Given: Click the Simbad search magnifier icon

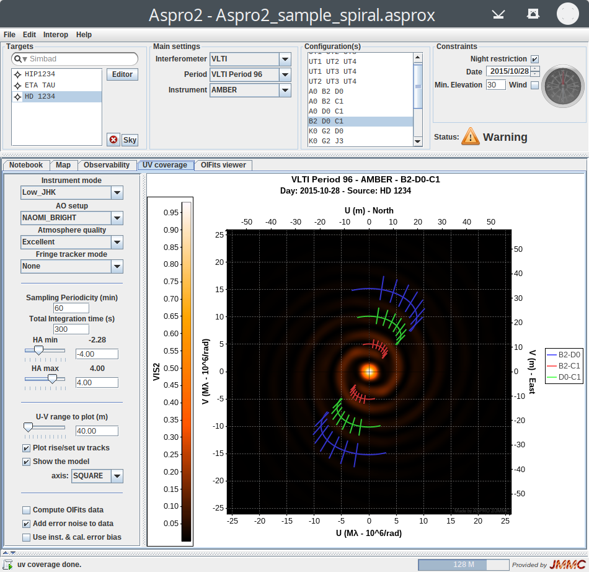Looking at the screenshot, I should 17,59.
